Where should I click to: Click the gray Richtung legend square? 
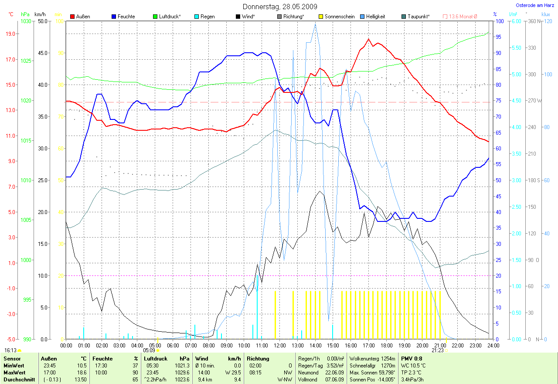point(279,17)
